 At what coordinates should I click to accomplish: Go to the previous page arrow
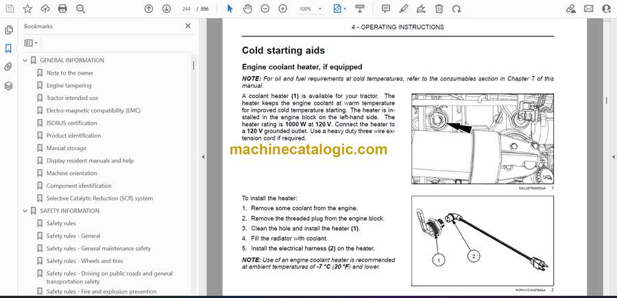(149, 9)
